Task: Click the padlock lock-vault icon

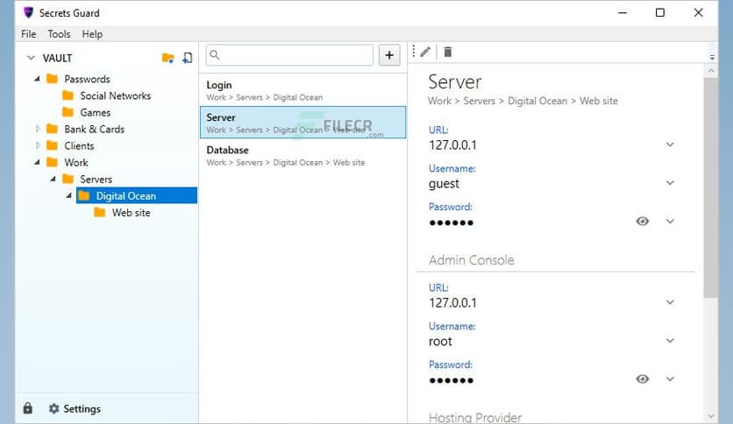Action: point(27,408)
